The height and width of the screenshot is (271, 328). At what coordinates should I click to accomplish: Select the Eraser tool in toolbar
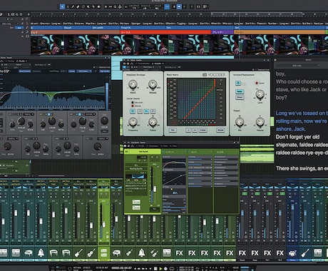78,6
